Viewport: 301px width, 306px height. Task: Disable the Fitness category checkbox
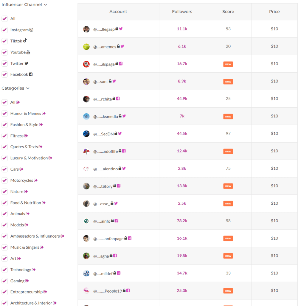pos(4,136)
